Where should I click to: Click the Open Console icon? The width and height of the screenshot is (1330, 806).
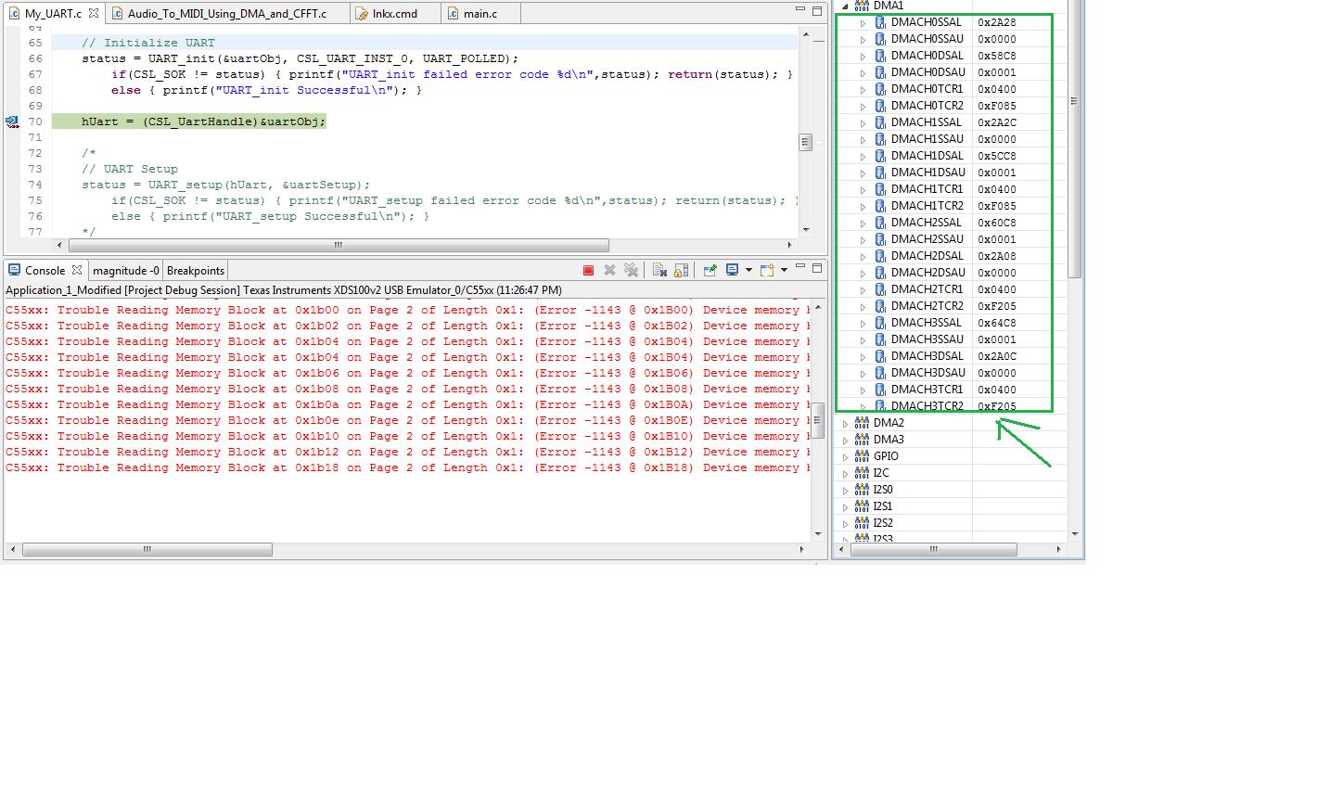[x=767, y=271]
